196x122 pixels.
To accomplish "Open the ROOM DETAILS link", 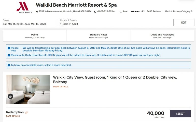I will pos(60,87).
